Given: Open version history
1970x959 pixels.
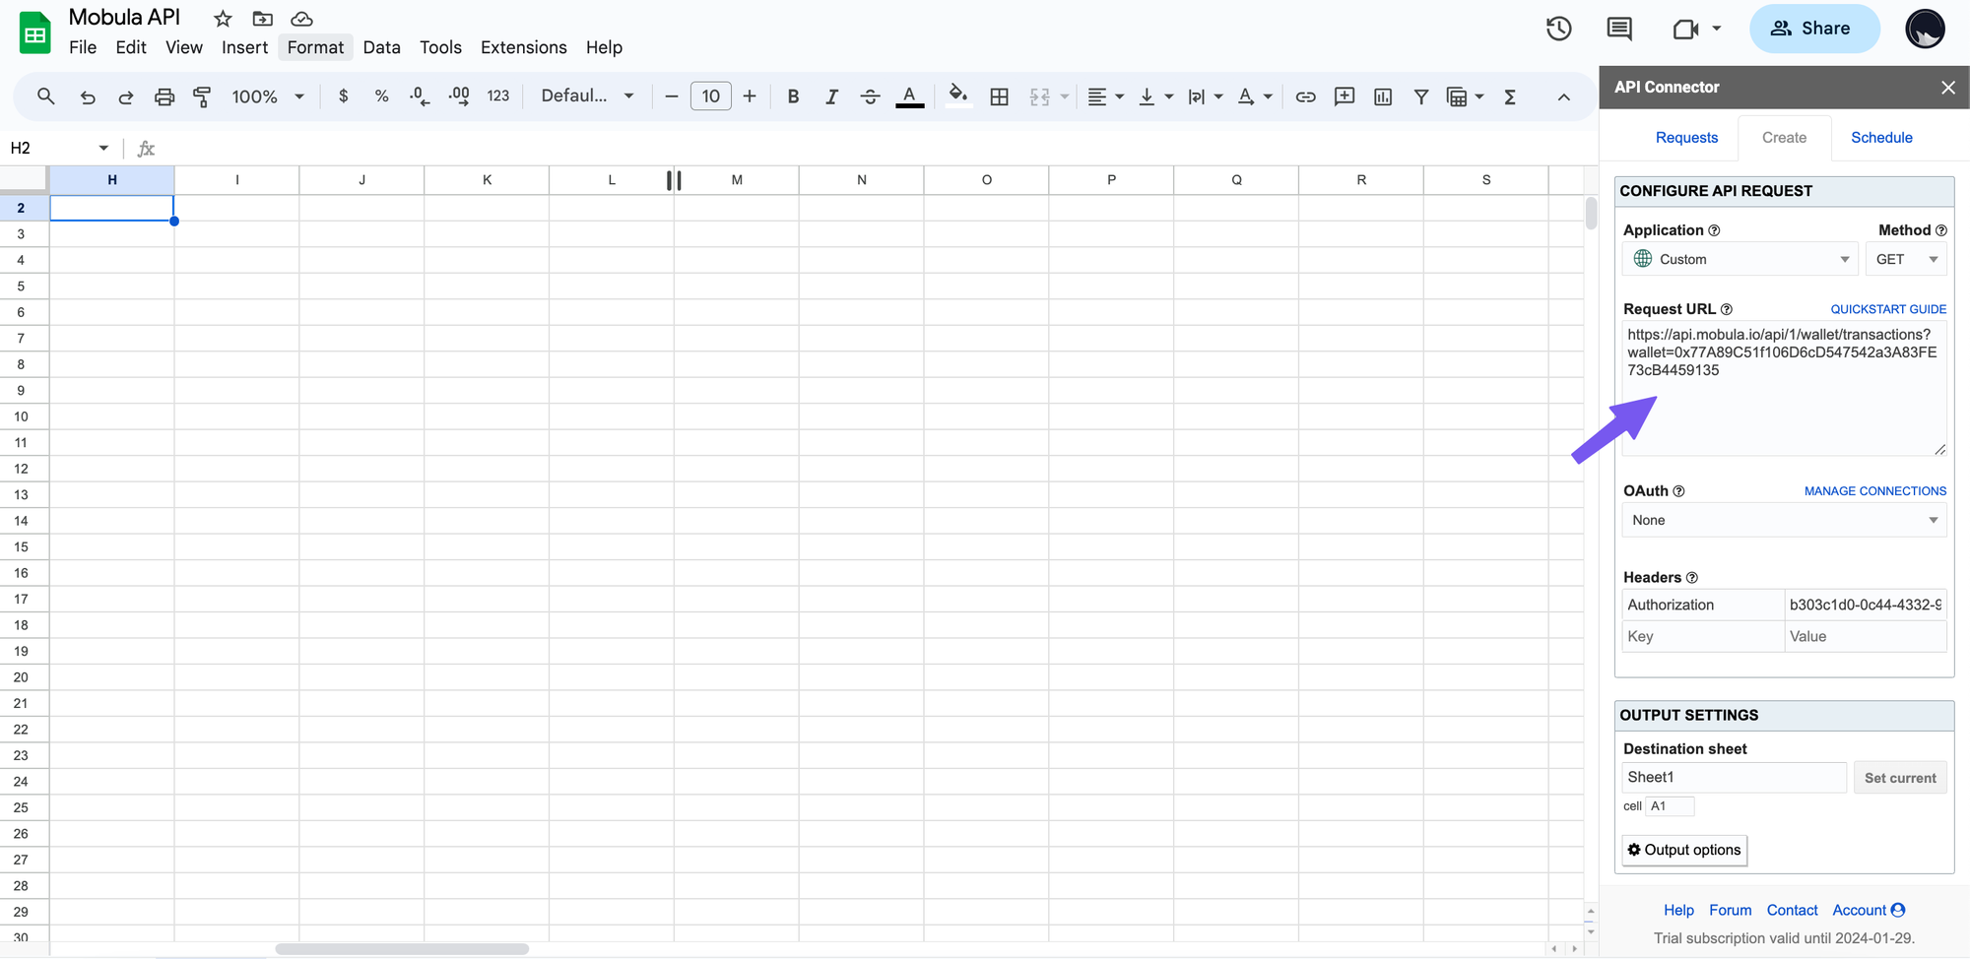Looking at the screenshot, I should pos(1558,29).
